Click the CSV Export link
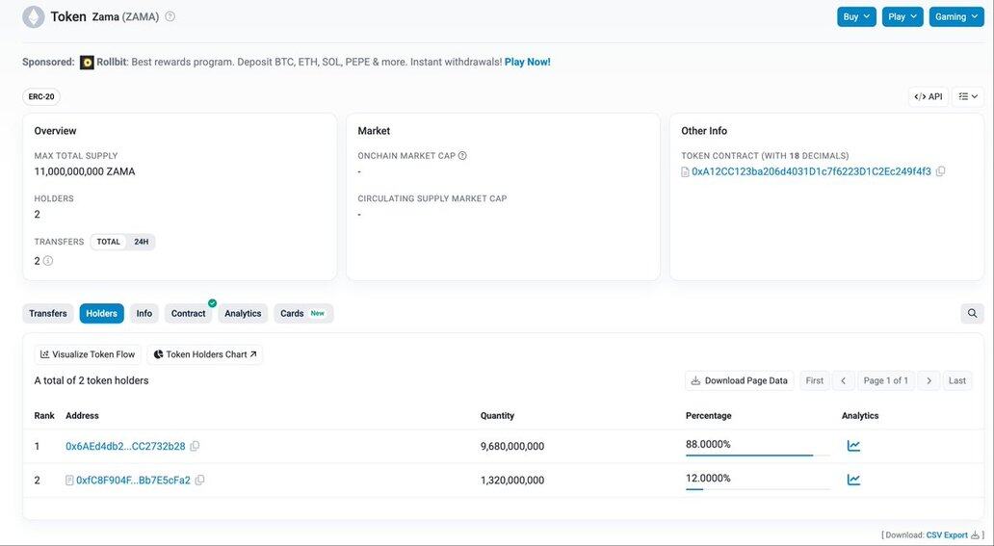994x546 pixels. point(947,534)
